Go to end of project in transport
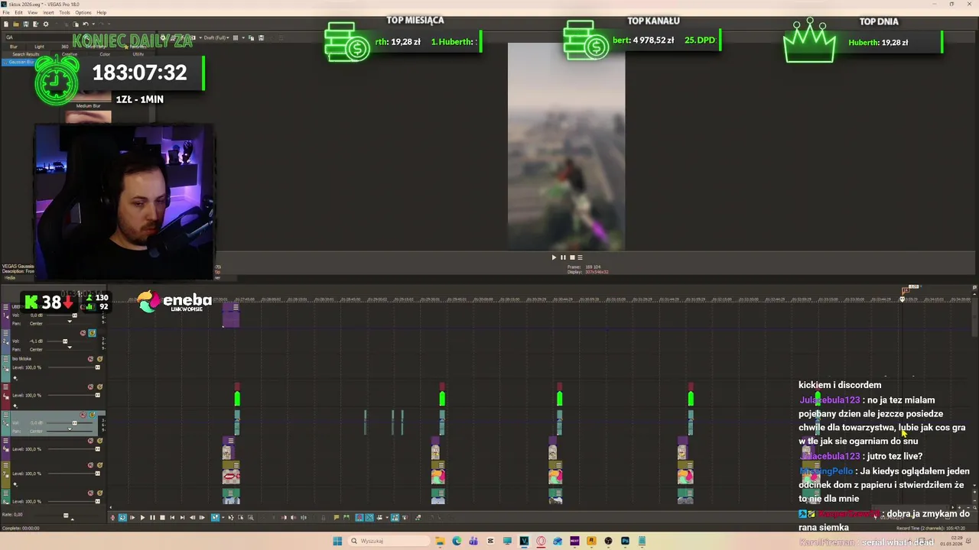Screen dimensions: 979x550 click(x=182, y=518)
